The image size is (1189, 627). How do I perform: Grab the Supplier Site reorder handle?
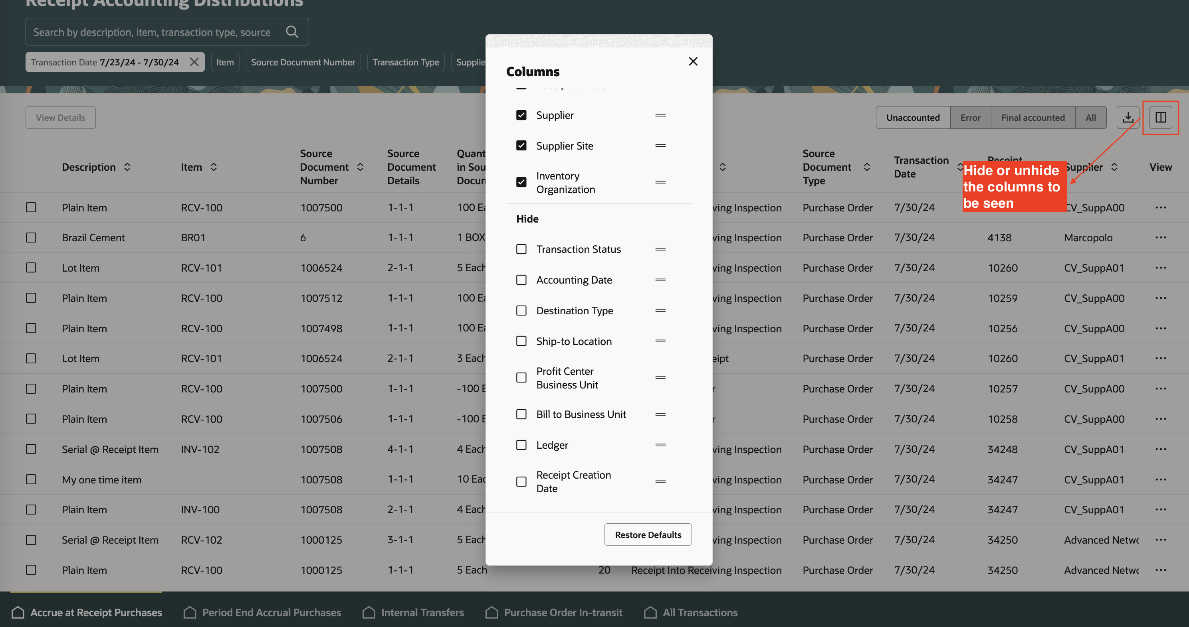click(660, 146)
